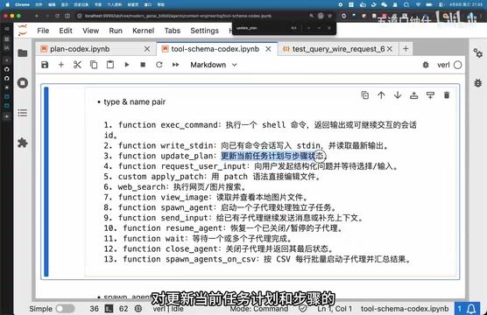Image resolution: width=487 pixels, height=315 pixels.
Task: Cut the selected cell with scissors icon
Action: pos(77,65)
